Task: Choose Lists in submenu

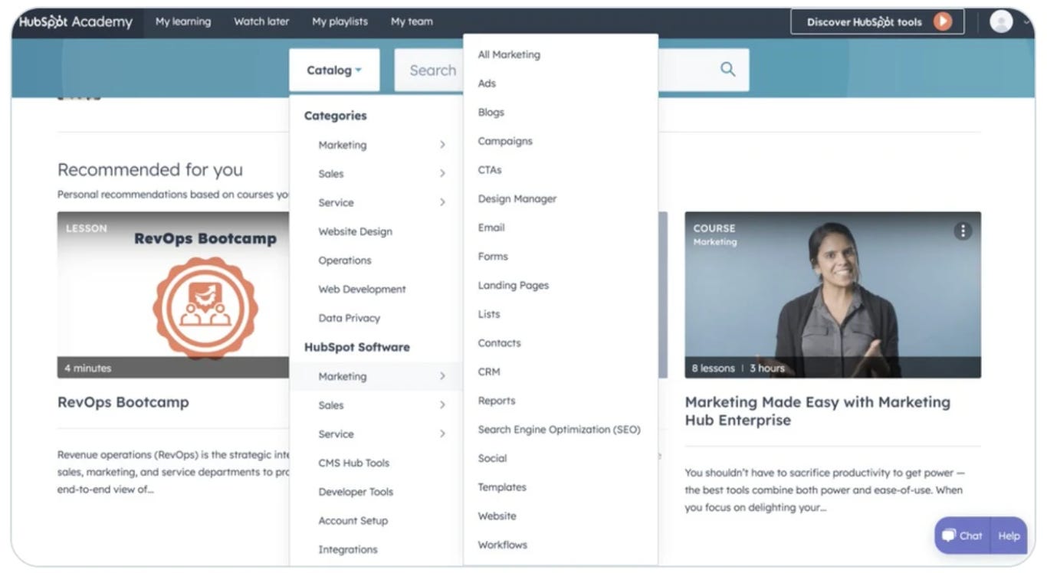Action: [489, 314]
